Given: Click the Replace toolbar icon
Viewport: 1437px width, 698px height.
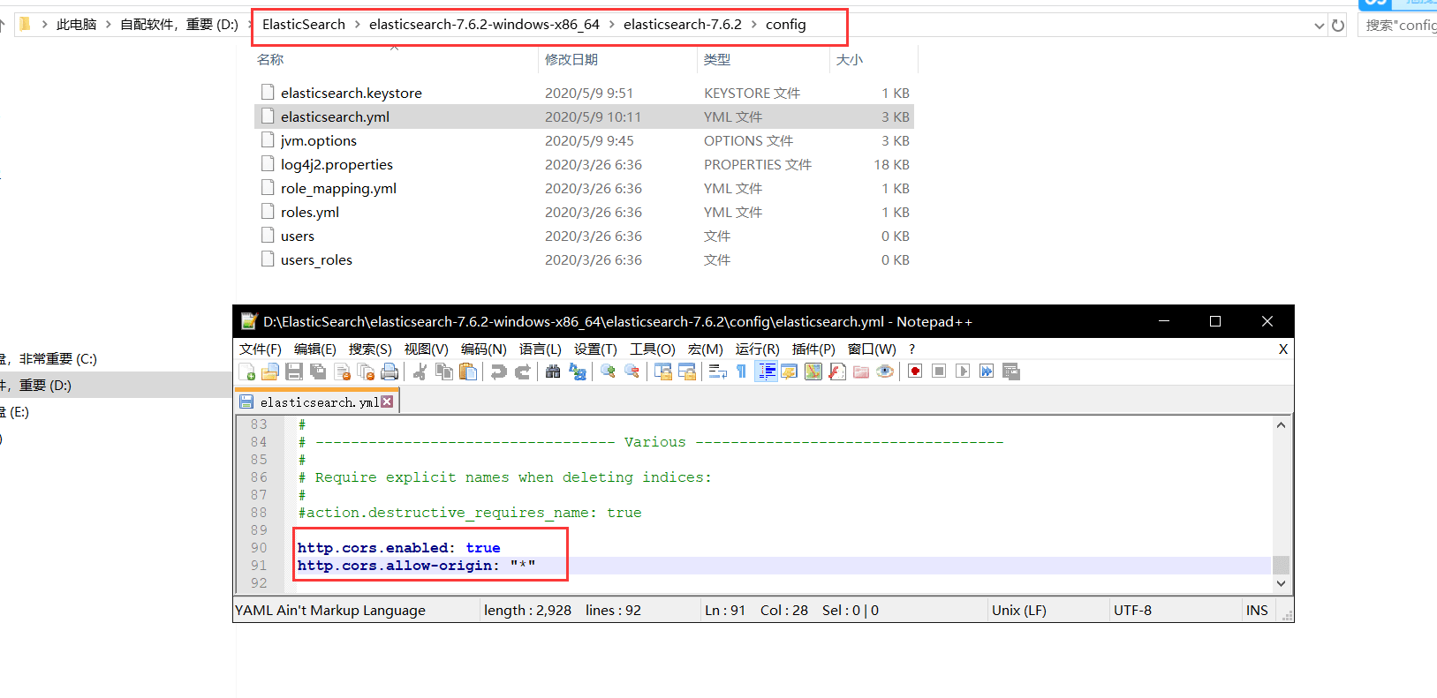Looking at the screenshot, I should tap(578, 372).
